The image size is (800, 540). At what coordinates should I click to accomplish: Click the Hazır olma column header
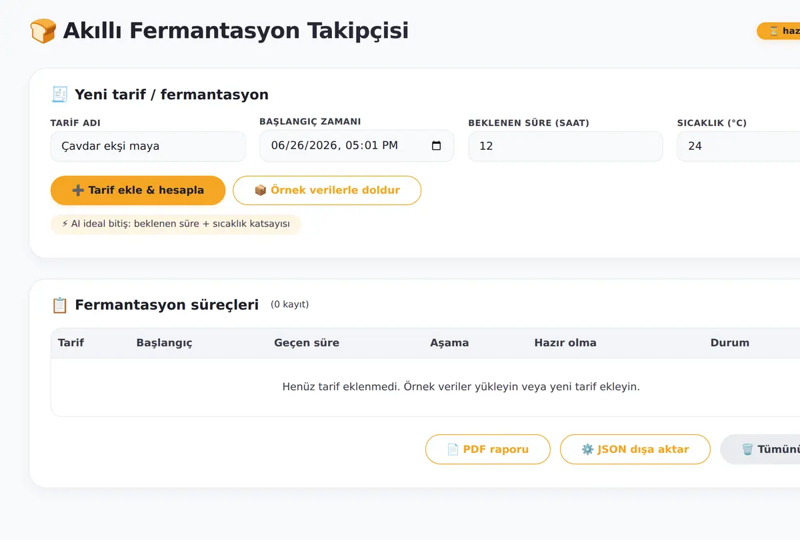[x=565, y=343]
